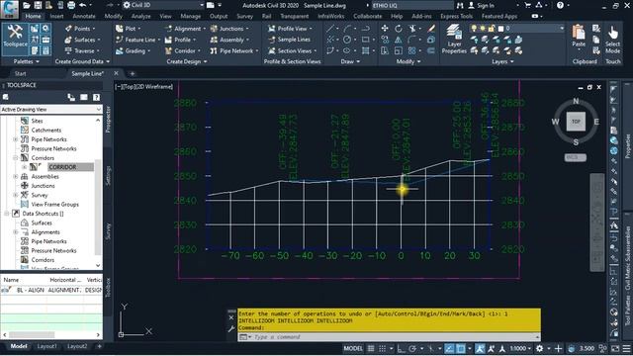Toggle object snap tracking in status bar
Screen dimensions: 633x356
pyautogui.click(x=449, y=348)
